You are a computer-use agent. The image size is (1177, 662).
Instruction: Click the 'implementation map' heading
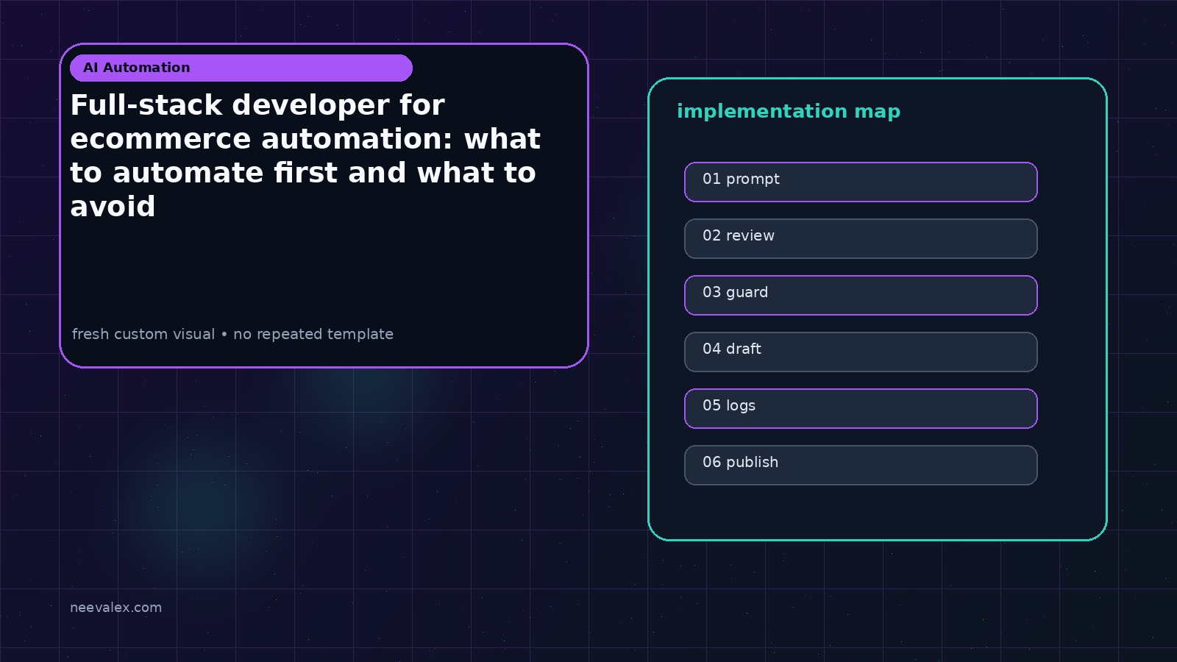(x=789, y=111)
